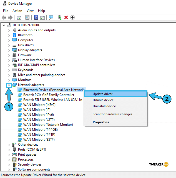Image resolution: width=176 pixels, height=178 pixels.
Task: Choose Disable device from context menu
Action: pos(115,100)
